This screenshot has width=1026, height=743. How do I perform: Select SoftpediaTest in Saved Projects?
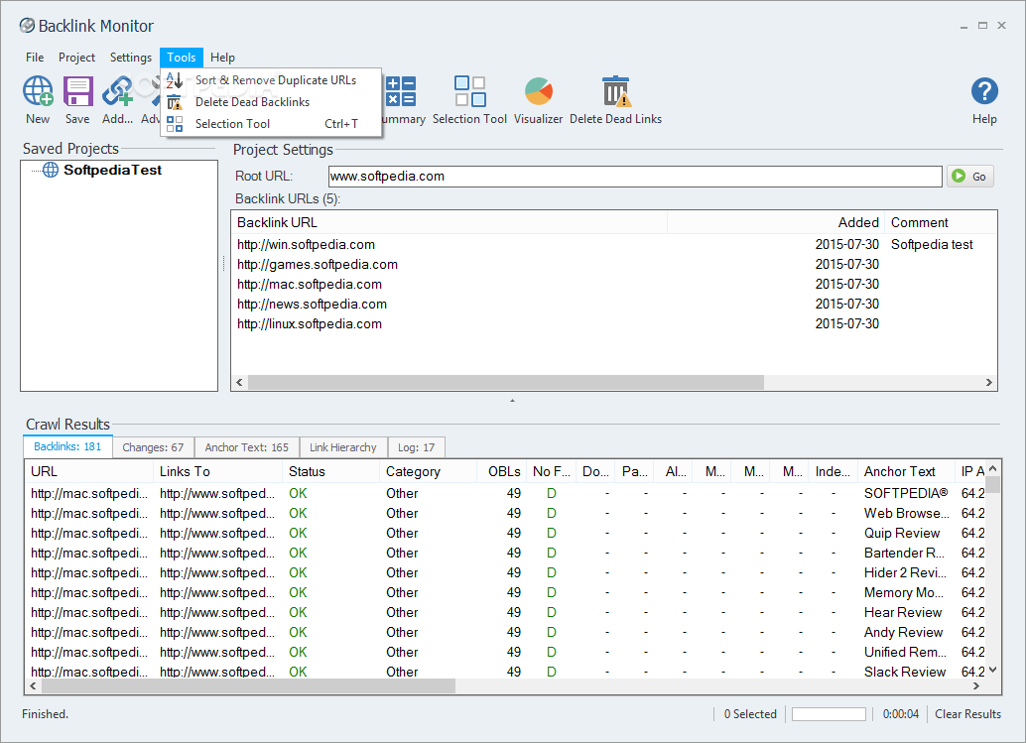112,171
